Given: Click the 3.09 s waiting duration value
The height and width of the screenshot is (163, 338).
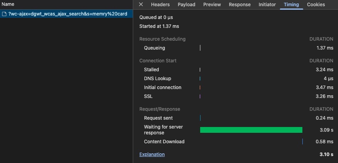Looking at the screenshot, I should coord(326,130).
